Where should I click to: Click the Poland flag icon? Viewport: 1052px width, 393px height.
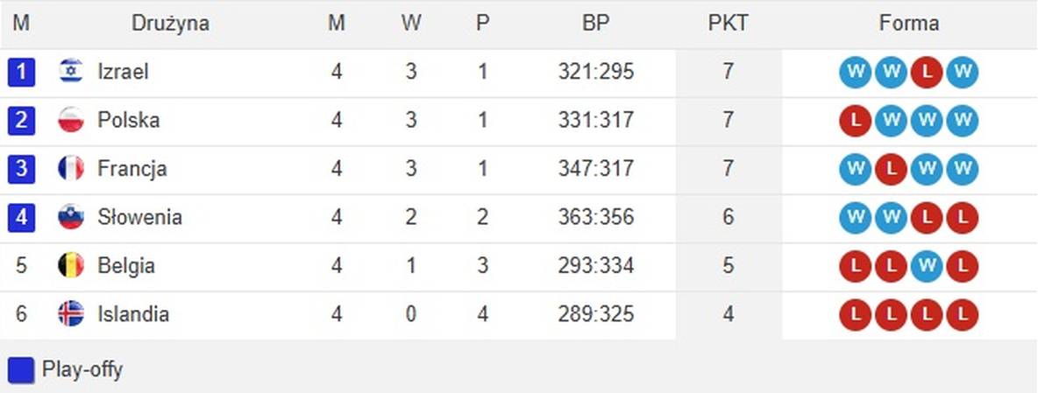tap(71, 120)
